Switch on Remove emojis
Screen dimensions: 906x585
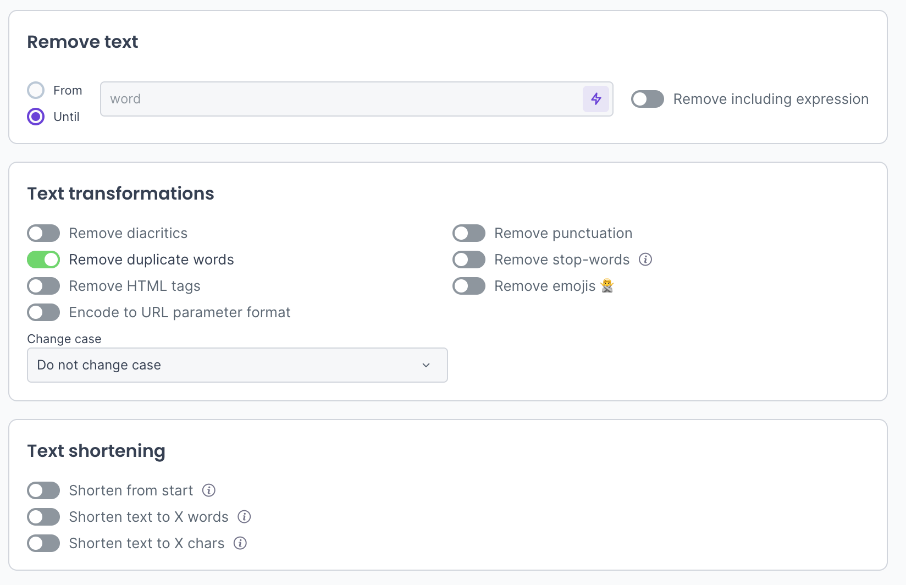(x=469, y=286)
